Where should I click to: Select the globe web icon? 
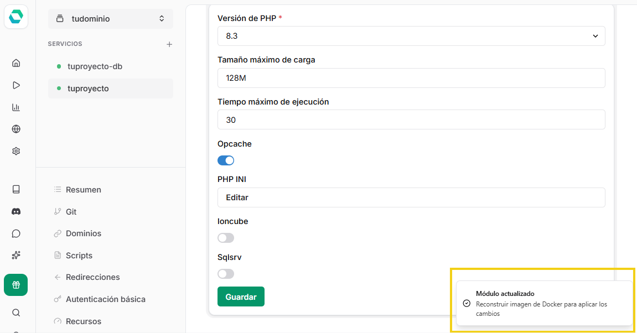[x=15, y=129]
